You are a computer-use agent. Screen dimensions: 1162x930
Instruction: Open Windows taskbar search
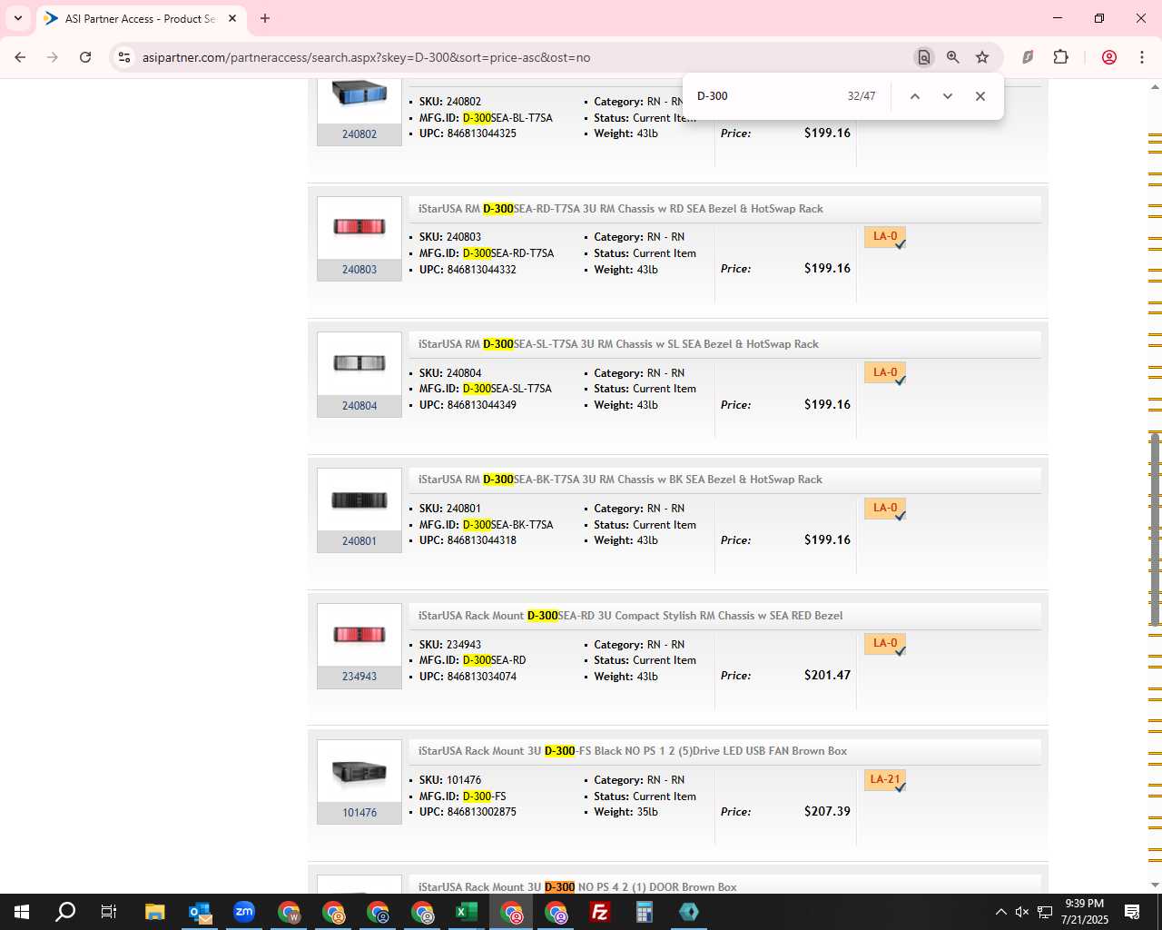click(x=65, y=912)
